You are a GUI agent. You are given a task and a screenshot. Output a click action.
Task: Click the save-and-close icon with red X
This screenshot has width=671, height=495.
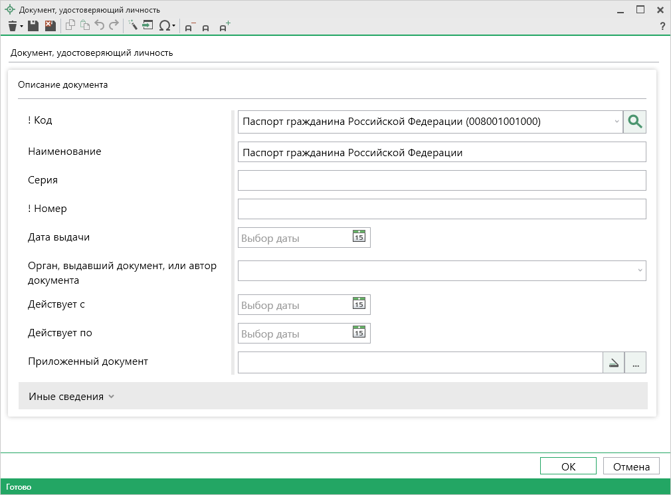point(50,26)
